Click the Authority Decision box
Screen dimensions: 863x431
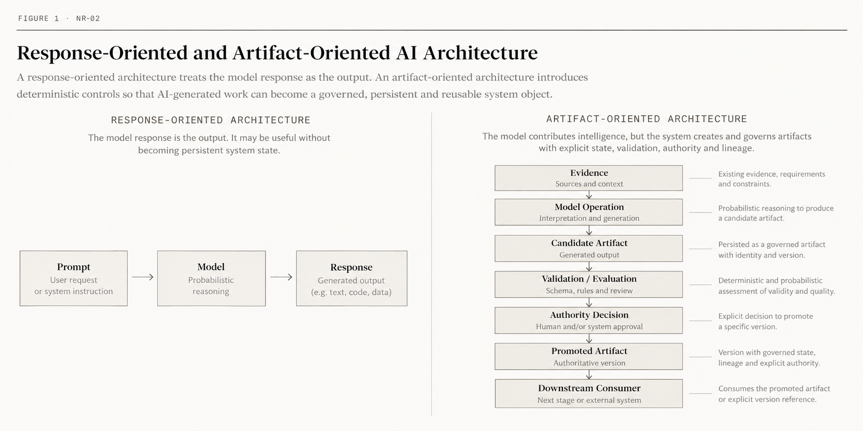tap(589, 320)
